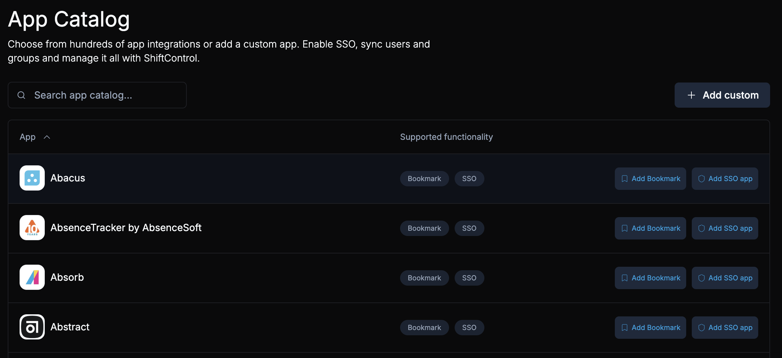
Task: Add Bookmark for Abstract
Action: 650,327
